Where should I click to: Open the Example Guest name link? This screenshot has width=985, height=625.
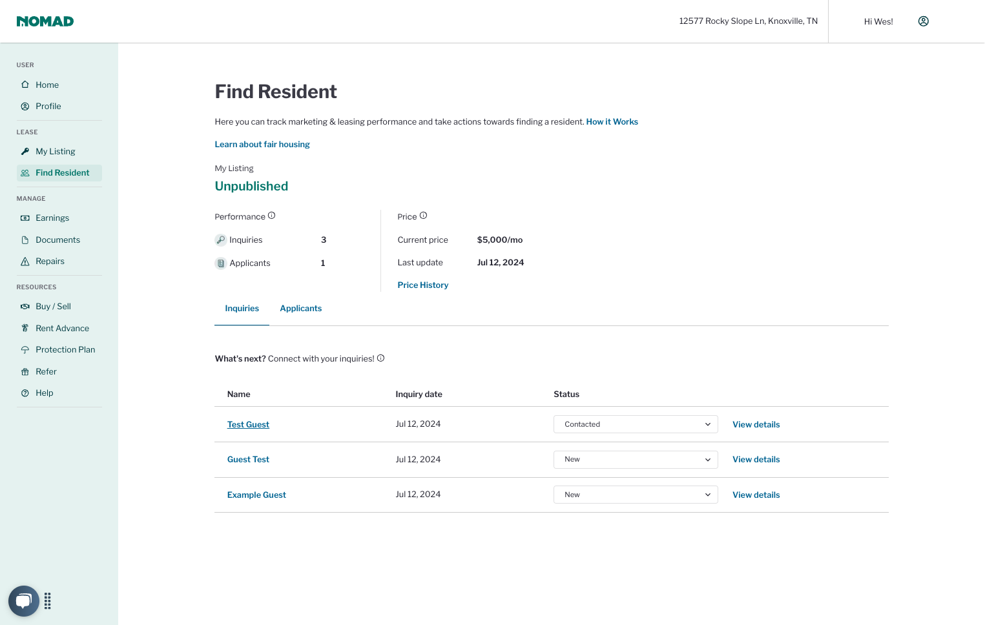pos(256,495)
